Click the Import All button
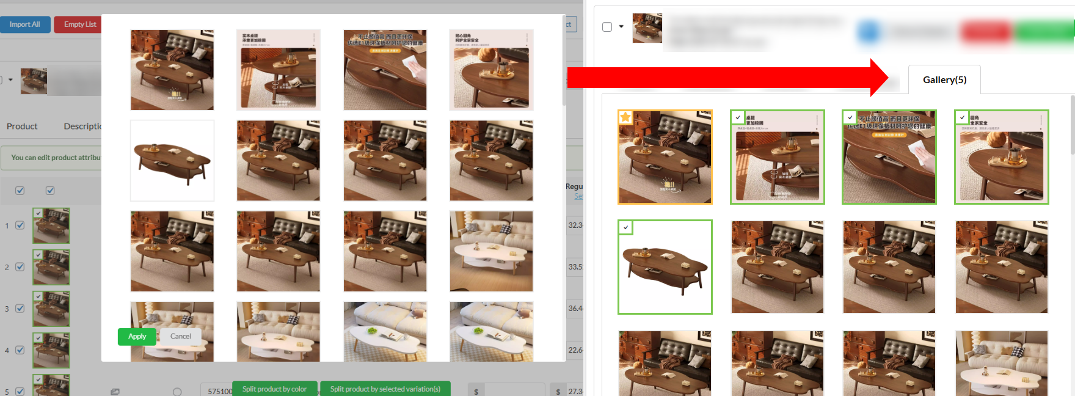The image size is (1075, 396). 25,24
